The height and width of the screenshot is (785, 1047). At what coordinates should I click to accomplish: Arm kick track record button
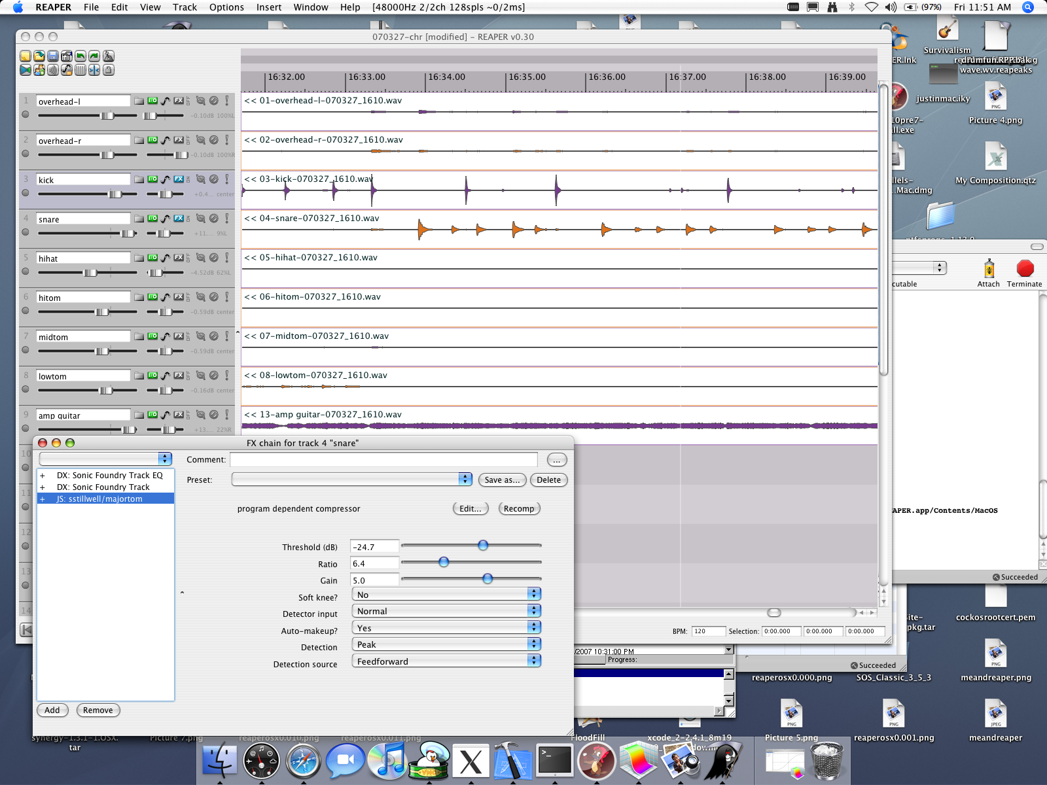click(26, 193)
